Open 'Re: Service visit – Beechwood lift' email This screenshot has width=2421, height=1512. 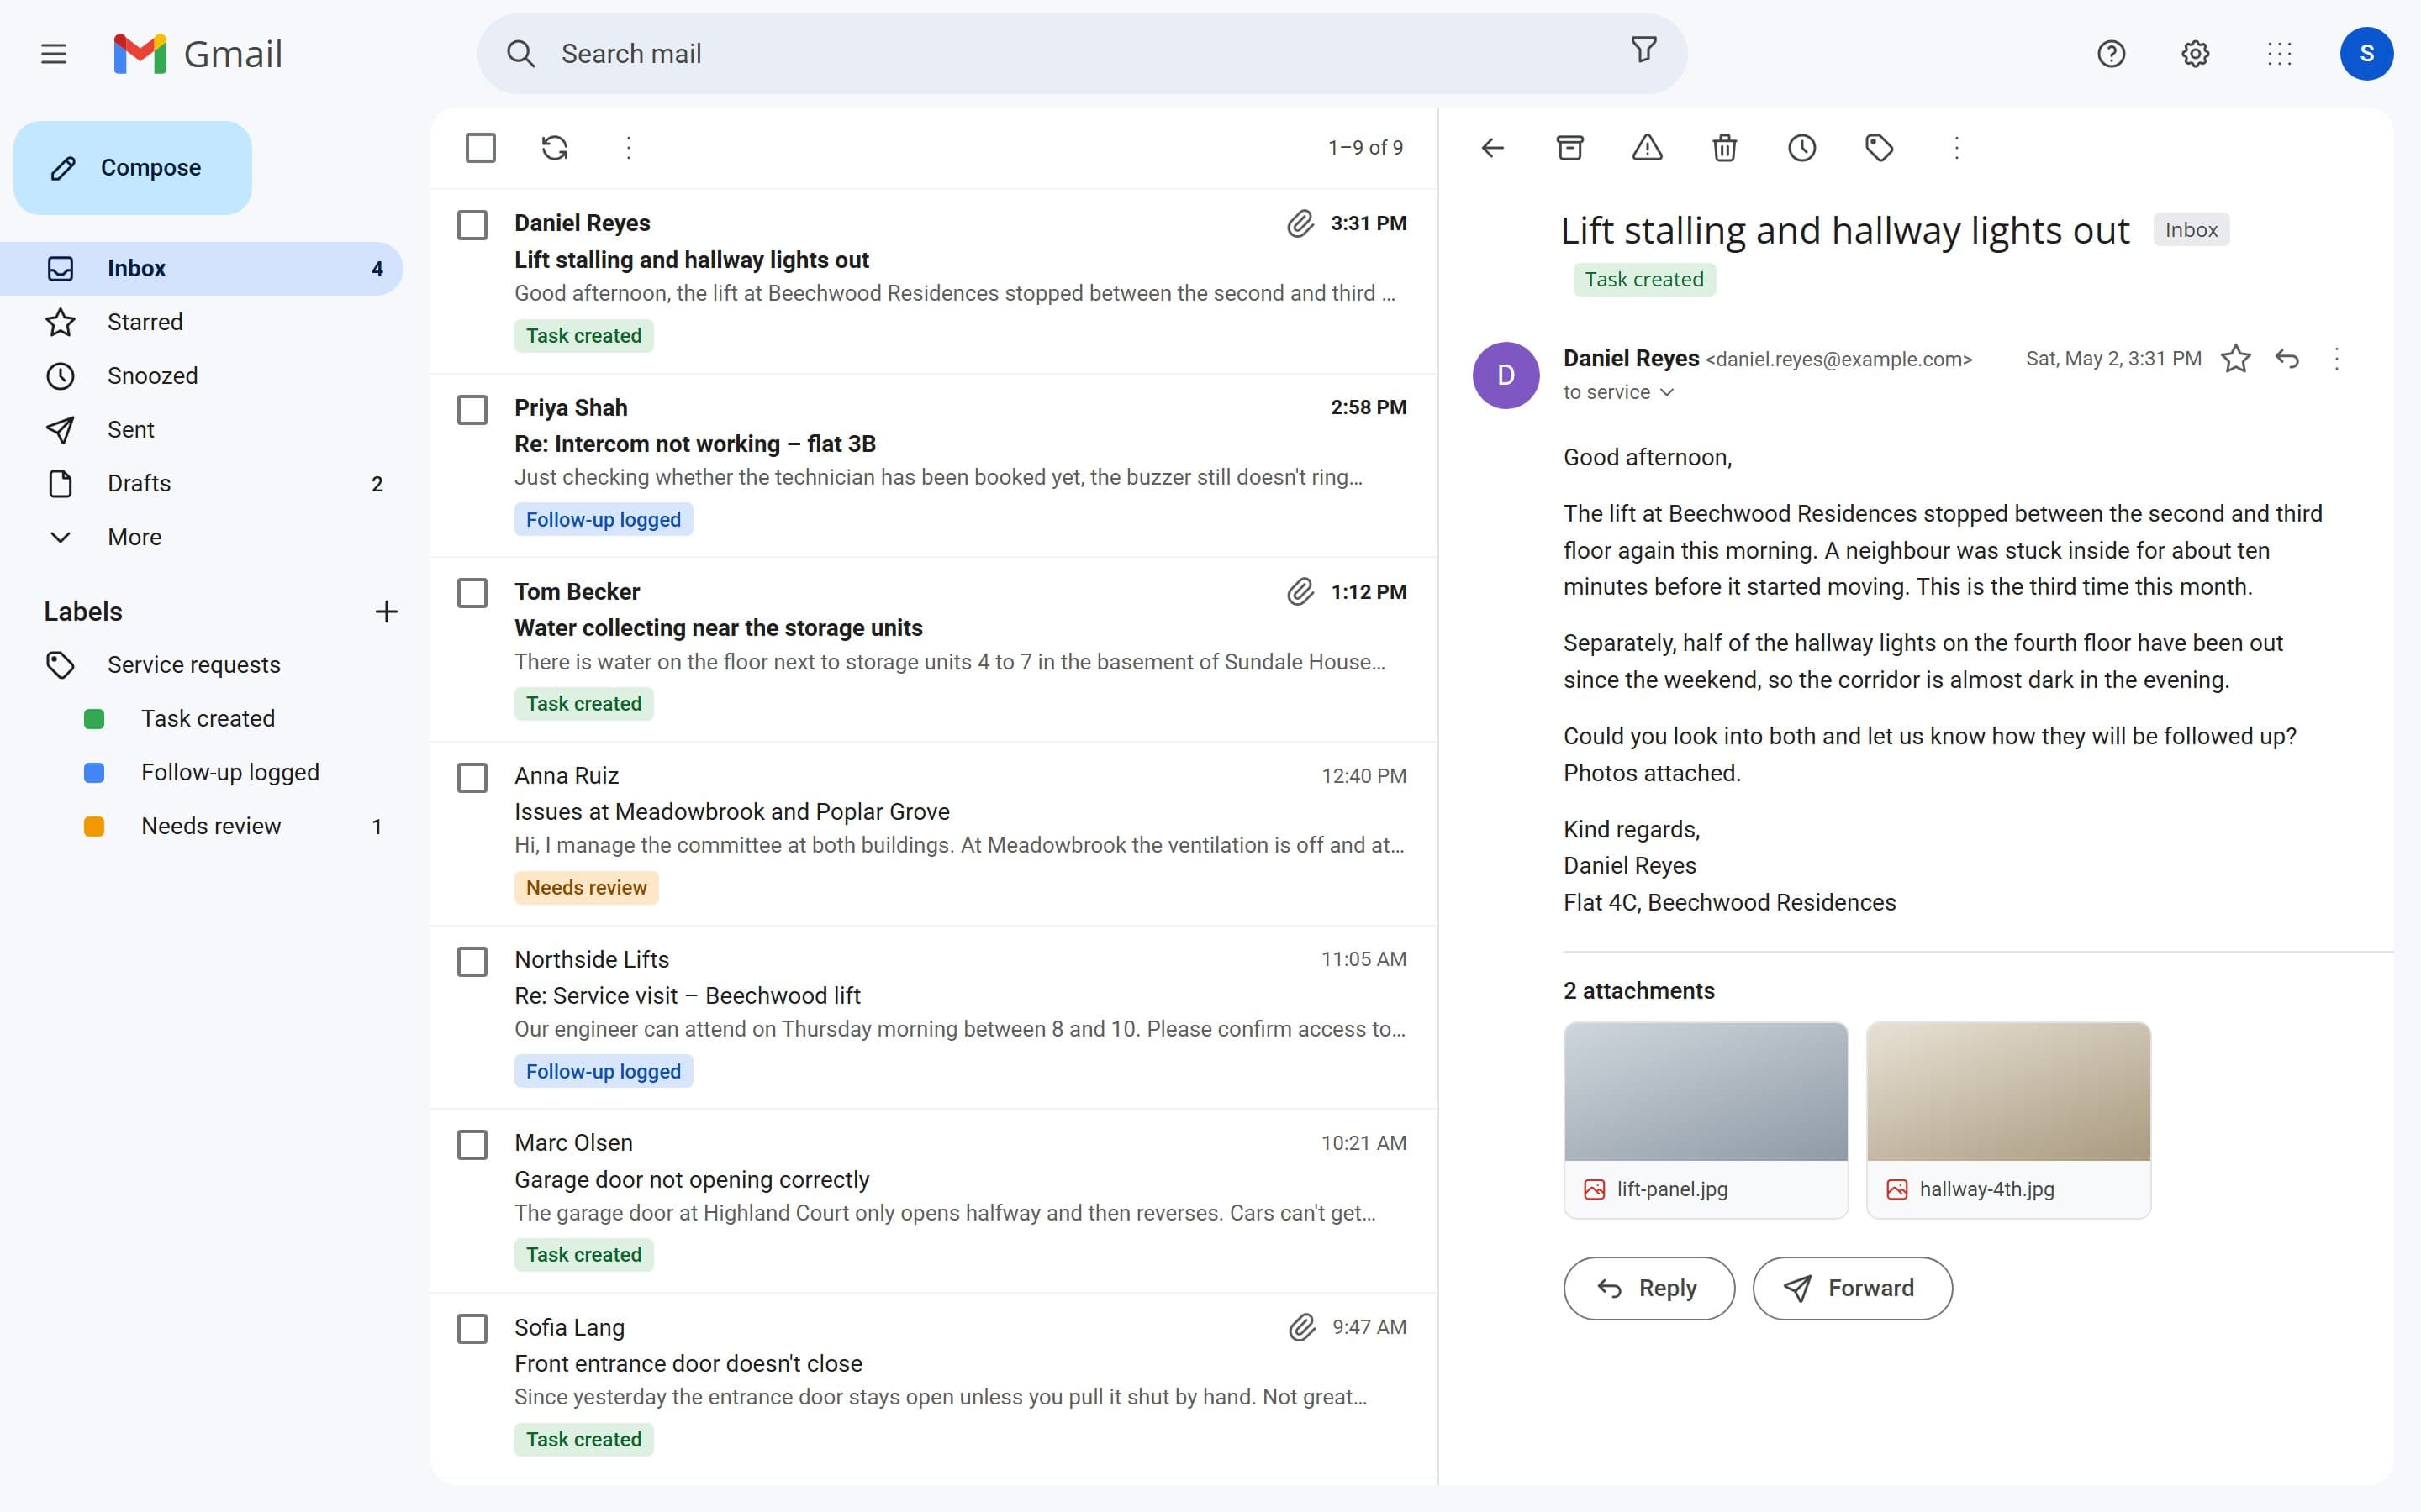tap(933, 1017)
